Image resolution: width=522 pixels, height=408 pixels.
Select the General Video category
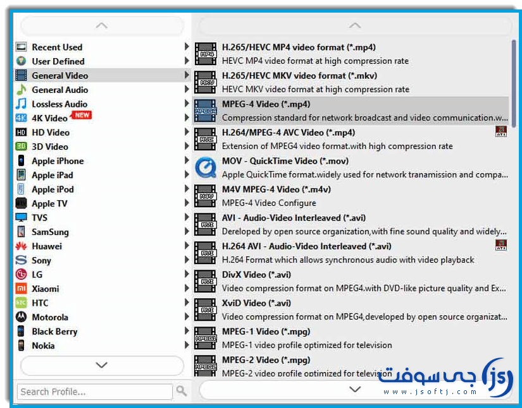point(103,75)
